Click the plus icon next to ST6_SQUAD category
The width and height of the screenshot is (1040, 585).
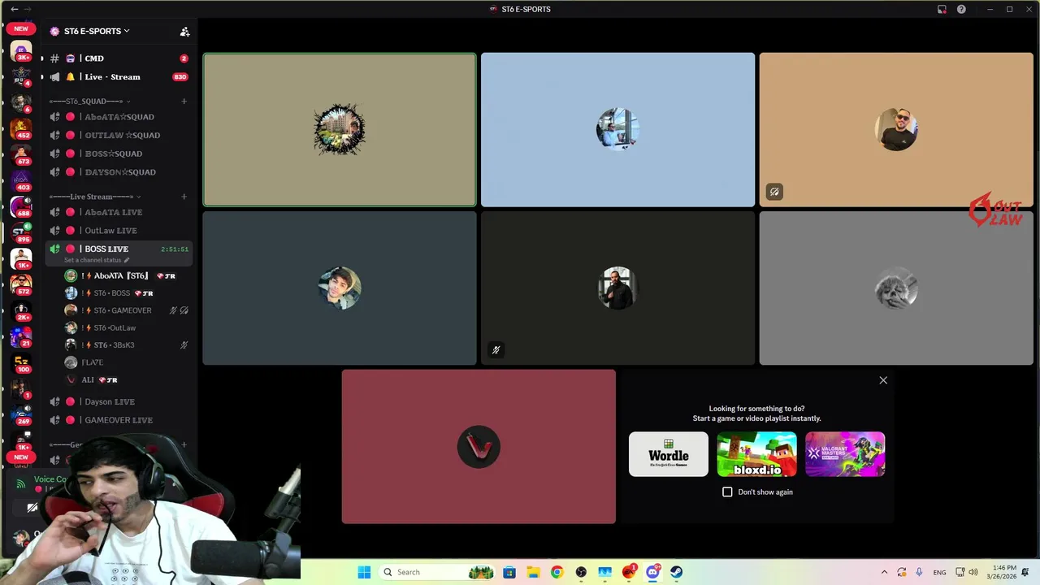(x=184, y=102)
